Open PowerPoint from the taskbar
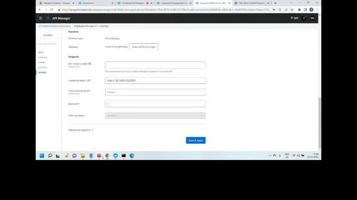 point(99,156)
